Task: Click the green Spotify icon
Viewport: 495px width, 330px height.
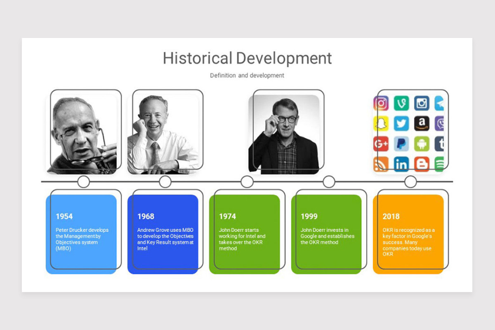Action: pyautogui.click(x=439, y=164)
